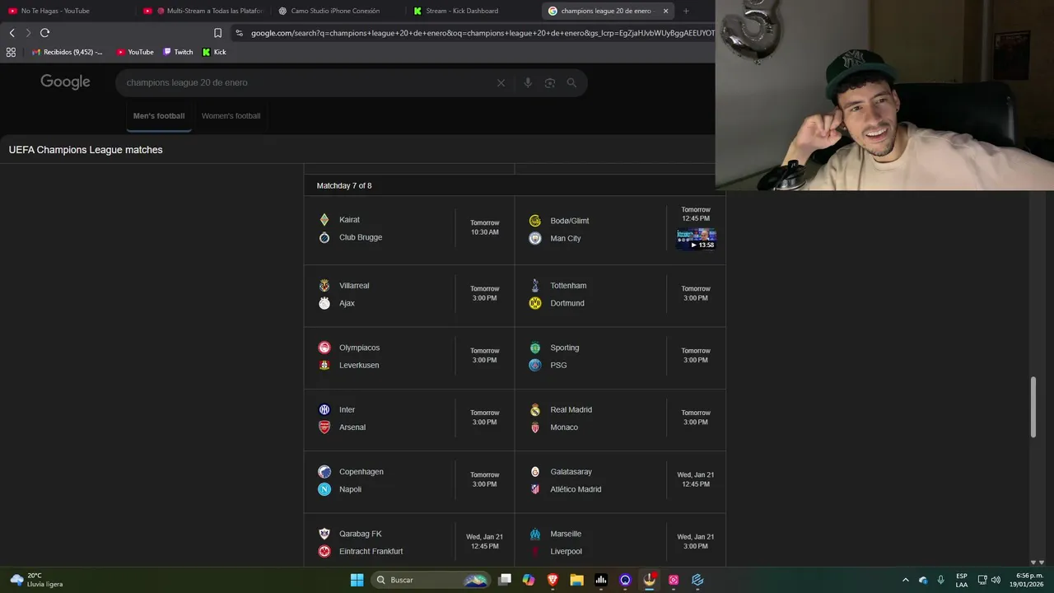Open Brave browser from the taskbar

pos(553,580)
